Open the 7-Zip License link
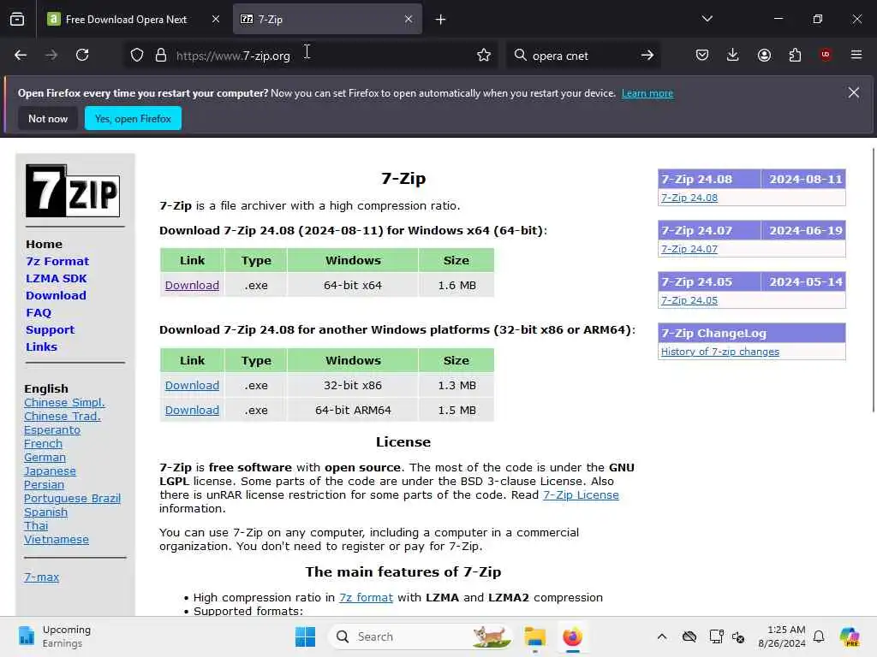 (581, 495)
